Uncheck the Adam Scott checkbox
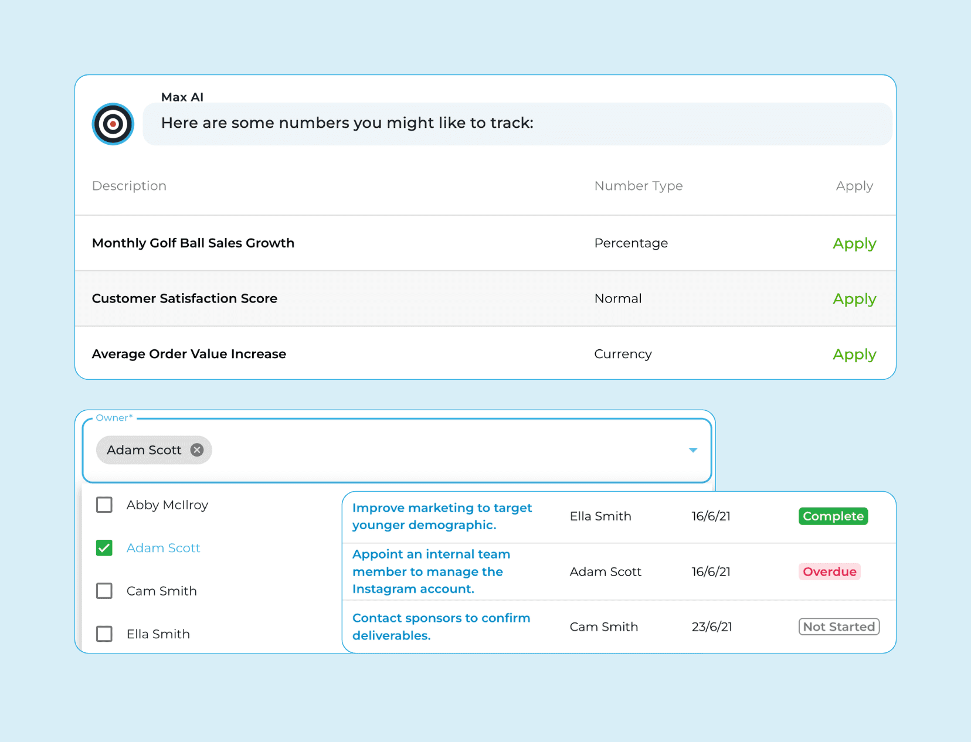The image size is (971, 742). [104, 548]
